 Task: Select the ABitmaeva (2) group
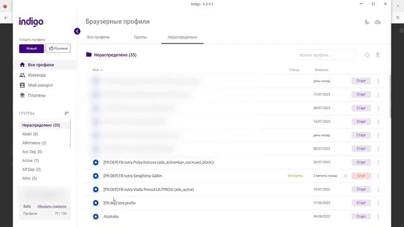(x=34, y=143)
